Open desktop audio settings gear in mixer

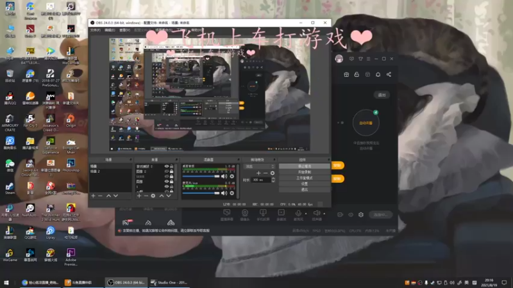click(232, 177)
